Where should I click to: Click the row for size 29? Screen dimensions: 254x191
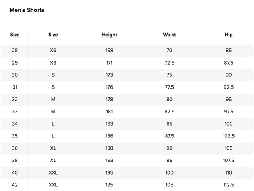[127, 63]
